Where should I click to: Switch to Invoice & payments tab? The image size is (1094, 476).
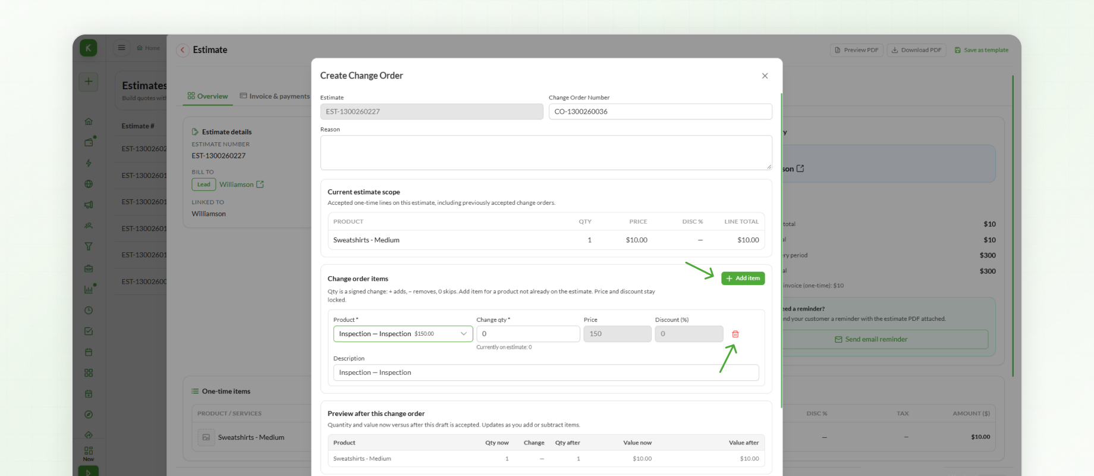(275, 96)
